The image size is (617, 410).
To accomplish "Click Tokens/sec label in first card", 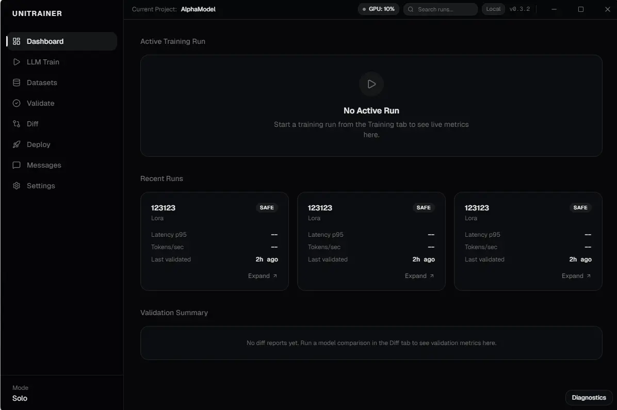I will (x=167, y=247).
